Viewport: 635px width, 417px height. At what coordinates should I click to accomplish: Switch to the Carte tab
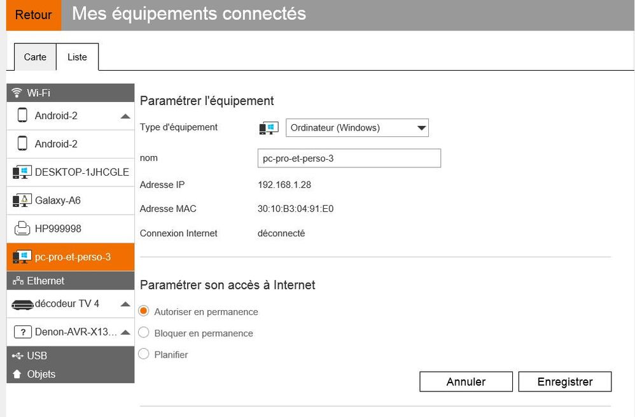[x=35, y=57]
